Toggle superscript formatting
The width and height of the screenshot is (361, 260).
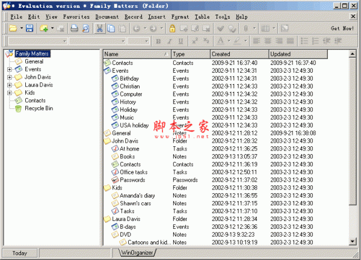pos(195,41)
